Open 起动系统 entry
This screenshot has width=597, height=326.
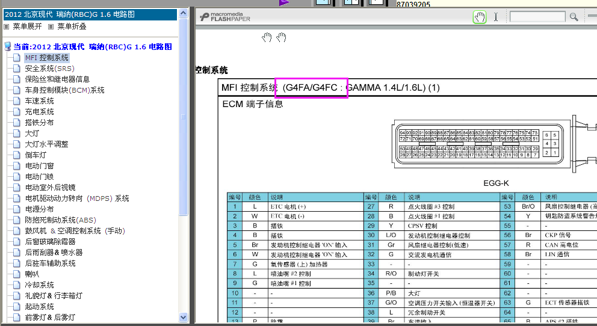[x=39, y=307]
